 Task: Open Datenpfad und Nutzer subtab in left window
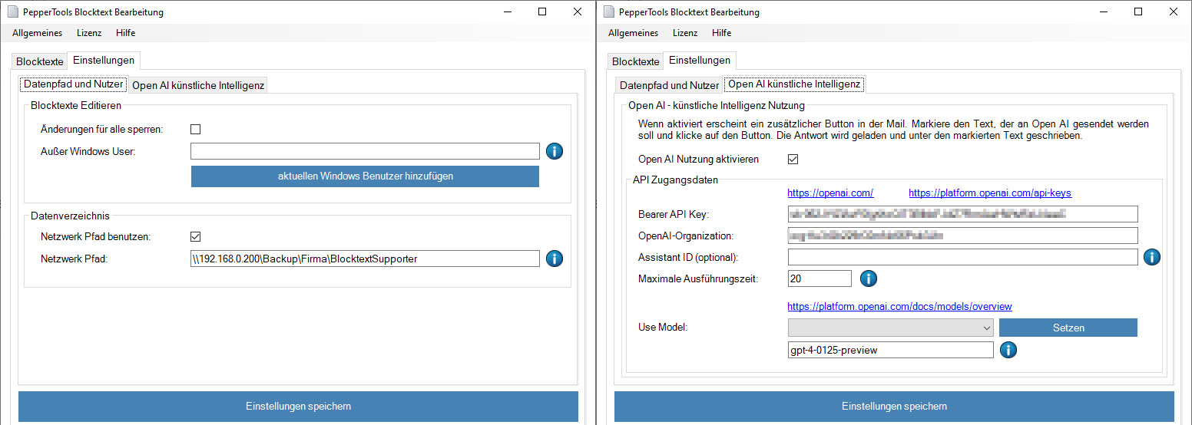tap(74, 84)
